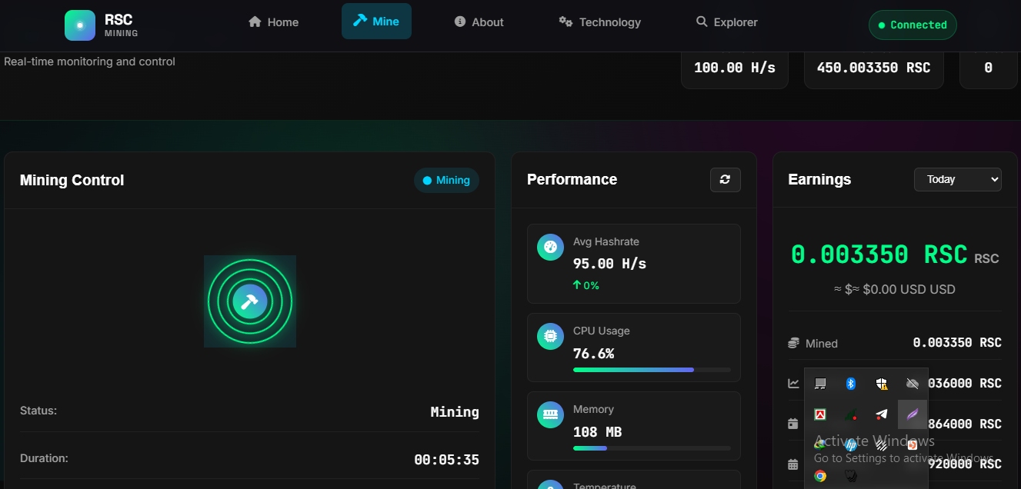Screen dimensions: 1021x489
Task: Click the Chrome icon in tray
Action: click(820, 476)
